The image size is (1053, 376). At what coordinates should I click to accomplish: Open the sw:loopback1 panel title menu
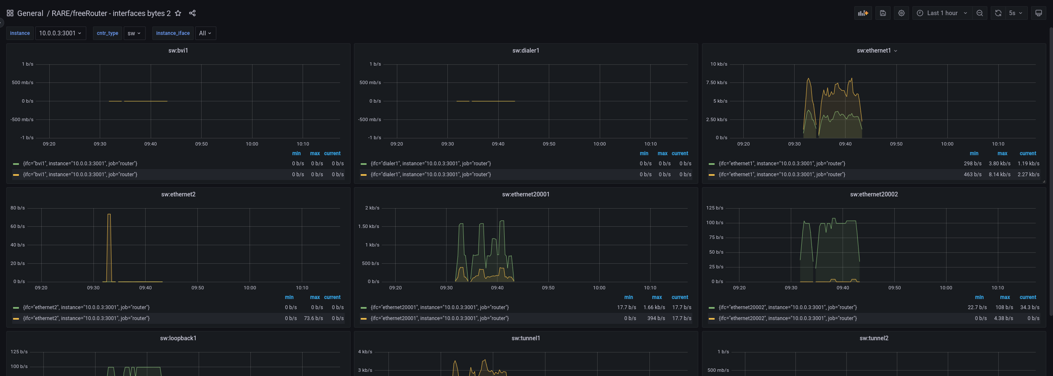pyautogui.click(x=178, y=338)
